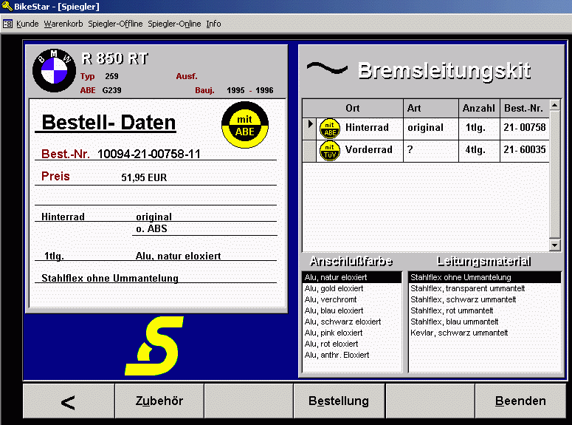Click the 'Art' column header

tap(431, 108)
